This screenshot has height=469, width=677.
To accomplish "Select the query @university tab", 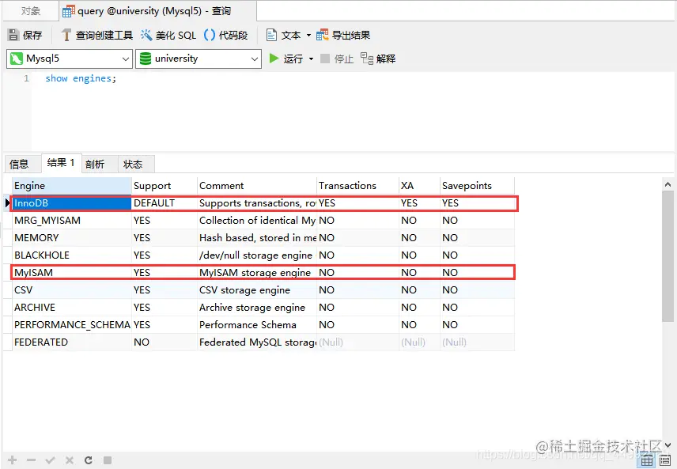I will pos(157,11).
